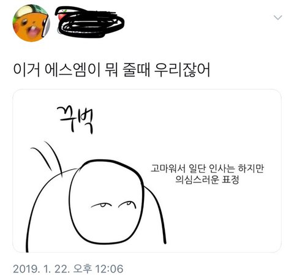Tap the motion lines above the shoulder
294x275 pixels.
(x=47, y=157)
